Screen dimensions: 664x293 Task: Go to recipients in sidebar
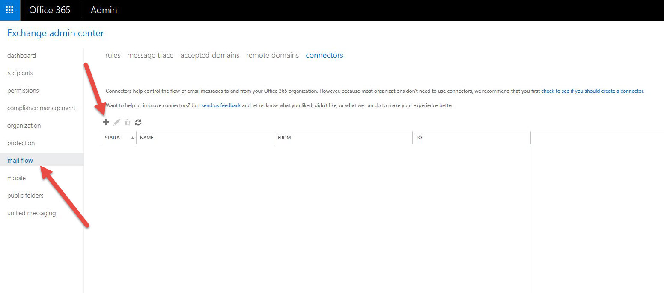pyautogui.click(x=20, y=73)
